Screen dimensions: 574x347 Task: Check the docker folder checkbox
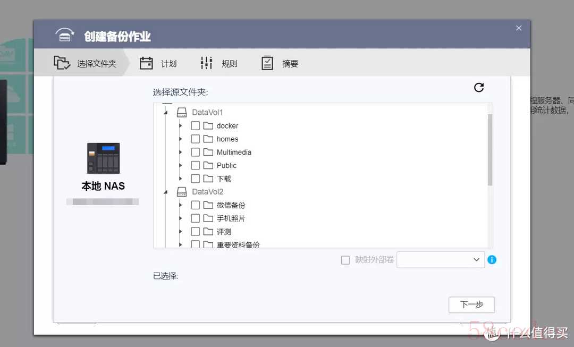pos(196,126)
